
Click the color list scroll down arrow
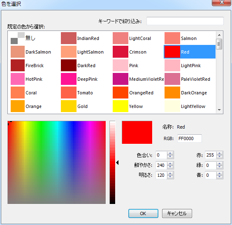[x=219, y=110]
